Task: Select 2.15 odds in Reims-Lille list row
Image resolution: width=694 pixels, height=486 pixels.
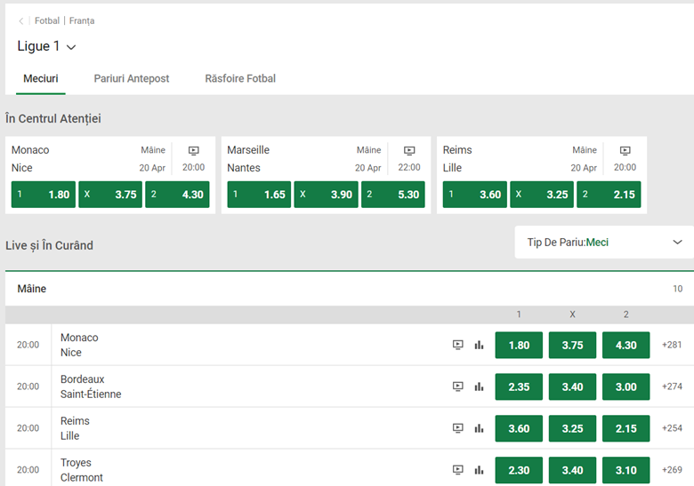Action: 625,428
